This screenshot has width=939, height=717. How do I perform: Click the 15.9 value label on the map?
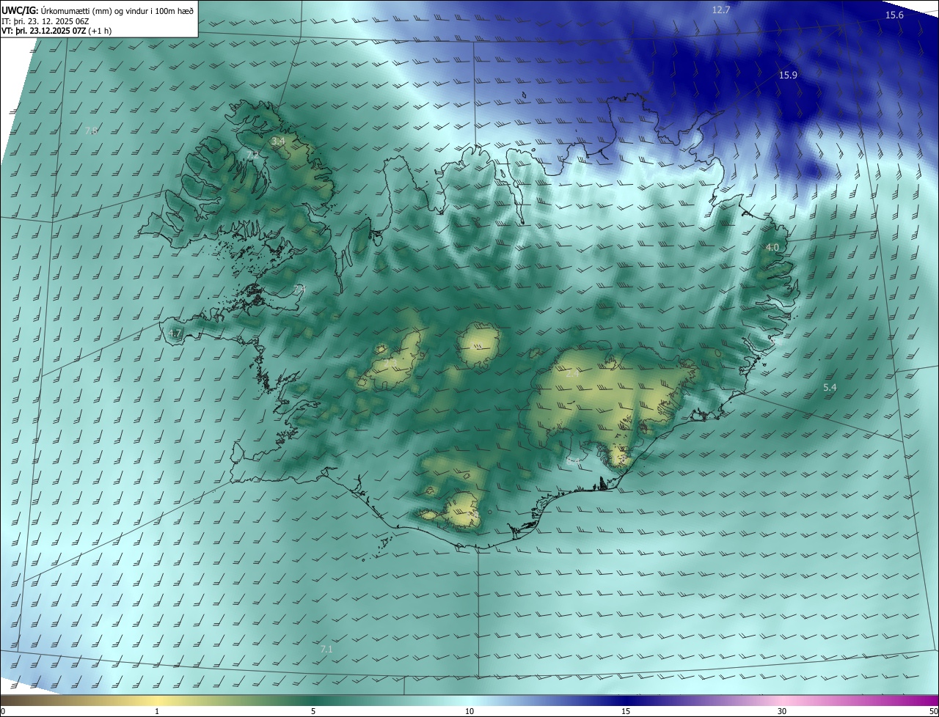(x=788, y=76)
